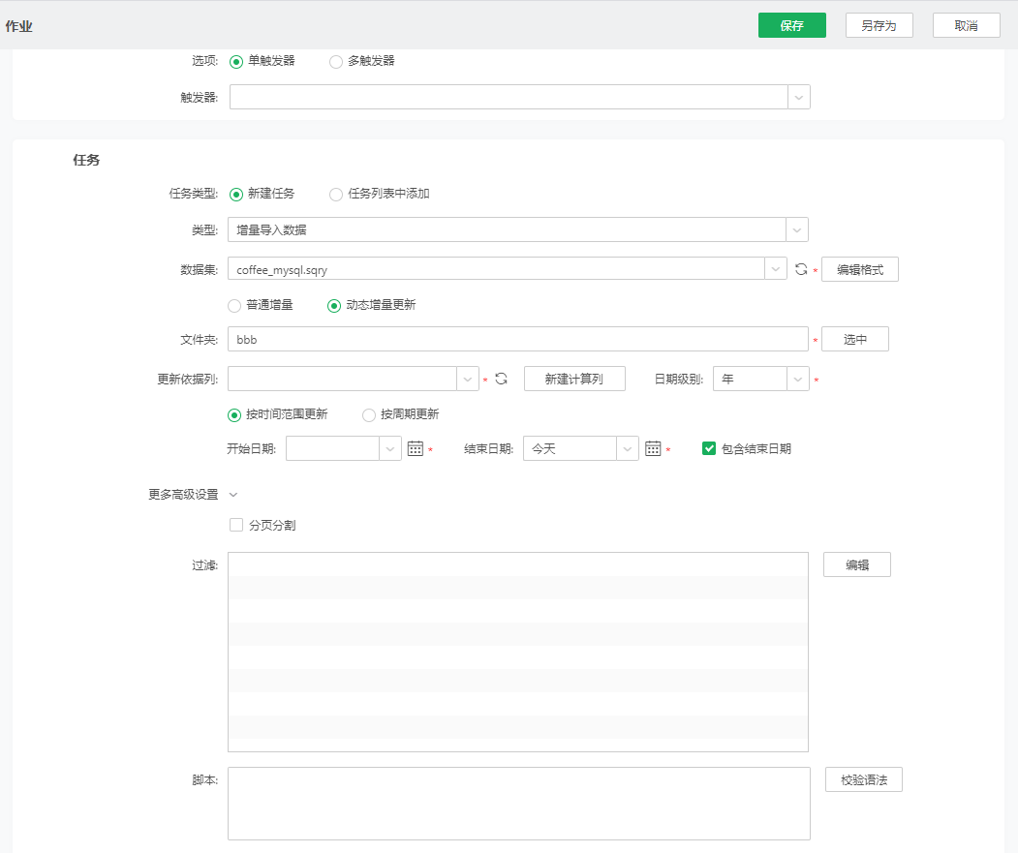Click the 校验语法 button
1018x853 pixels.
(863, 779)
